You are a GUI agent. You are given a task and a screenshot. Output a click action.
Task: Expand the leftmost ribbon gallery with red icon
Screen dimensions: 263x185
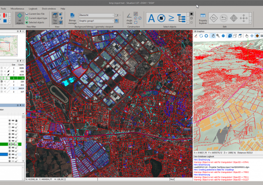10,22
